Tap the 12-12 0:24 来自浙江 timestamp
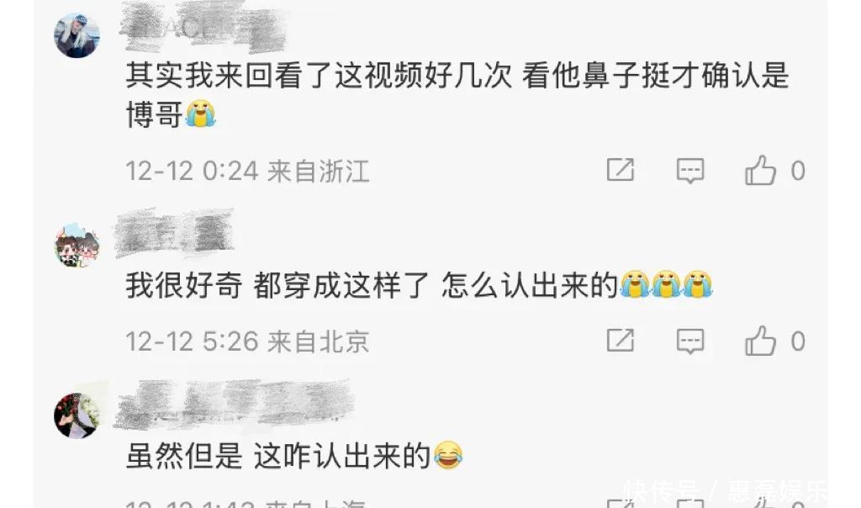This screenshot has width=861, height=508. tap(248, 171)
